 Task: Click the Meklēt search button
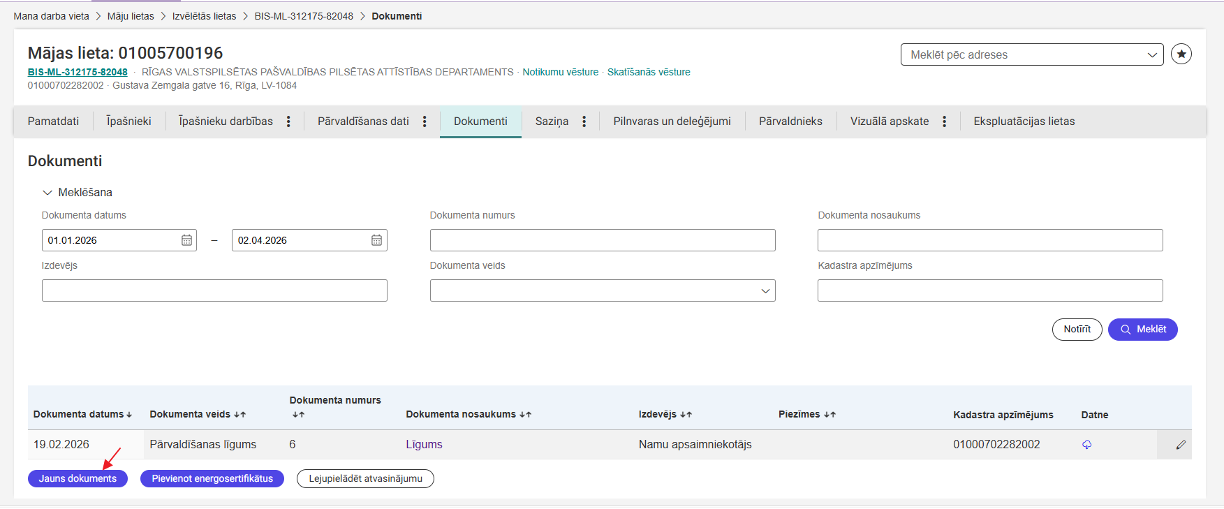pyautogui.click(x=1142, y=330)
